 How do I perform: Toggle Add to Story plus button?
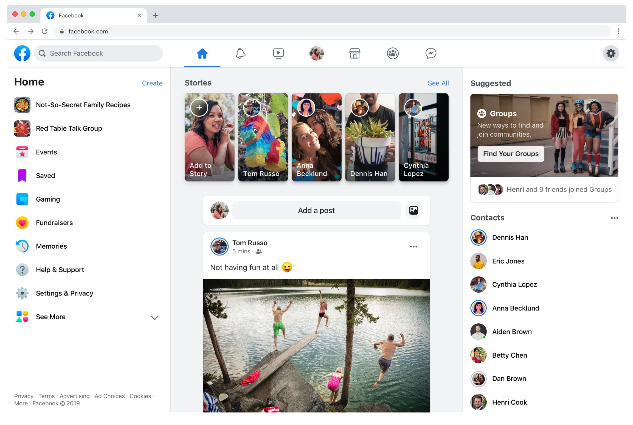coord(199,108)
